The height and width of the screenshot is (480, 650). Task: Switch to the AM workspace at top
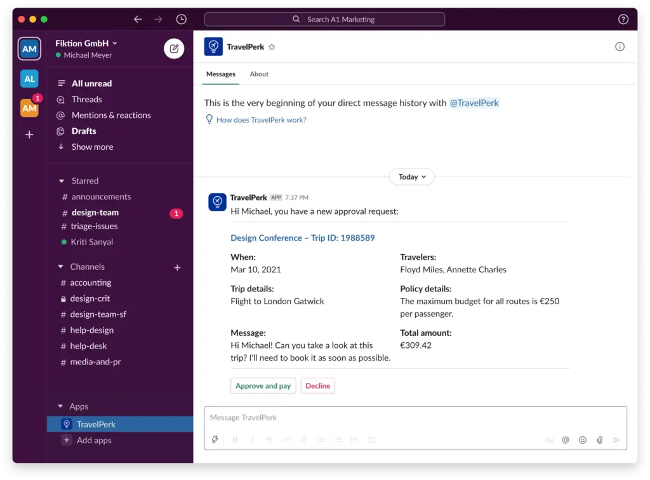click(x=29, y=48)
